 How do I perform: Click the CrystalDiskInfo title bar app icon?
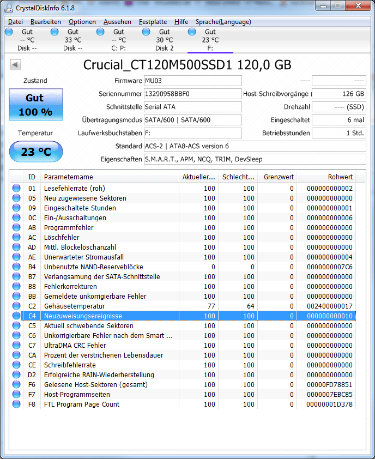coord(9,8)
